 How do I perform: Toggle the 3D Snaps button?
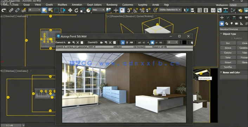[x=129, y=10]
